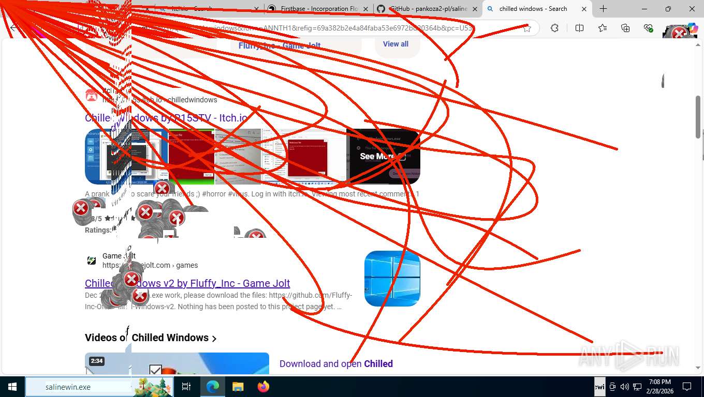Close the GitHub pankoza2-pl tab
The width and height of the screenshot is (704, 397).
pyautogui.click(x=475, y=9)
